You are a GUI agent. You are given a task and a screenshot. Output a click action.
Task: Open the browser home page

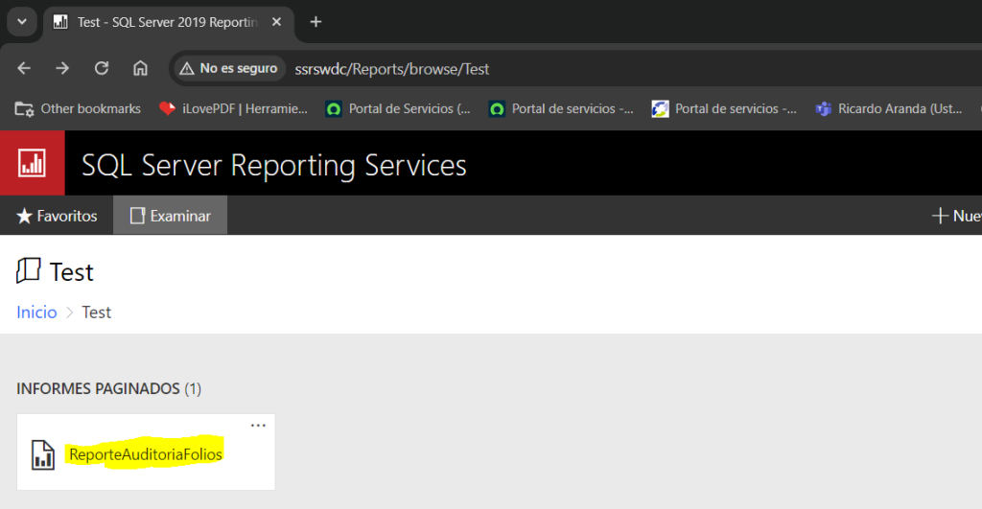pos(140,68)
